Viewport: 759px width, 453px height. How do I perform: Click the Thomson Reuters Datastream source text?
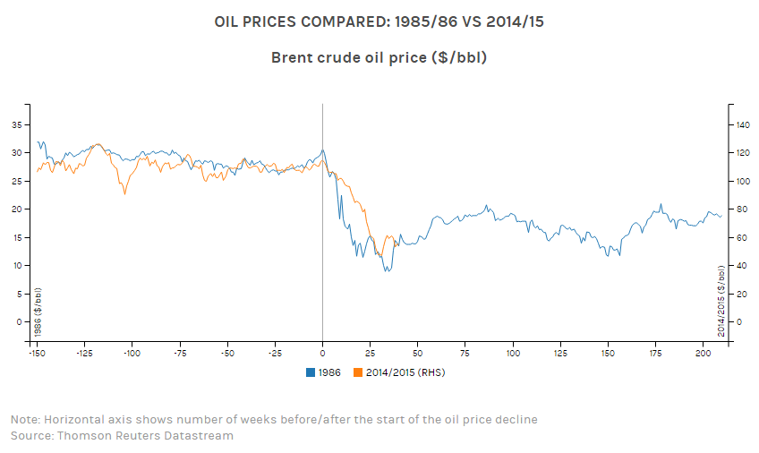tap(122, 436)
